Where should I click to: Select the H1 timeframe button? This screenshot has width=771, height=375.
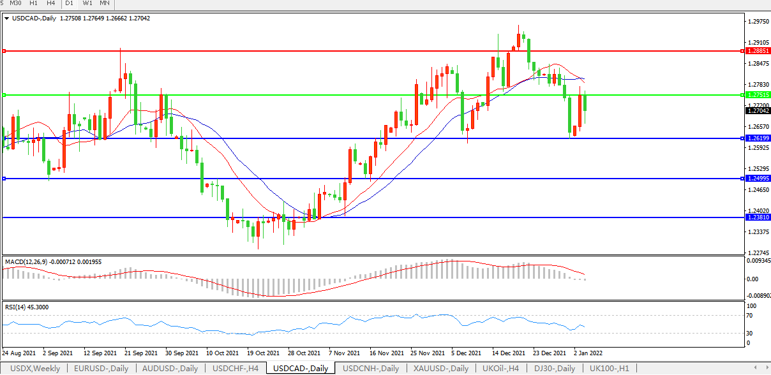coord(34,3)
